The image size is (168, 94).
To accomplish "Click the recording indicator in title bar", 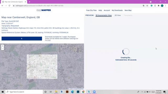I will 151,2.
